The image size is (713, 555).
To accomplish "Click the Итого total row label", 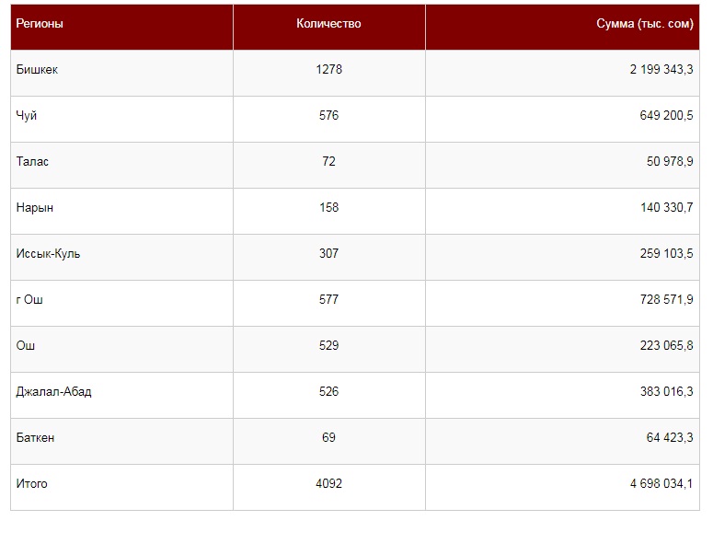I will click(32, 483).
